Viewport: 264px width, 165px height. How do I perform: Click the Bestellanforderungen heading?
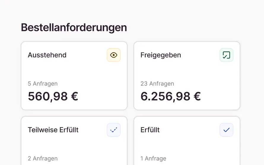click(74, 28)
